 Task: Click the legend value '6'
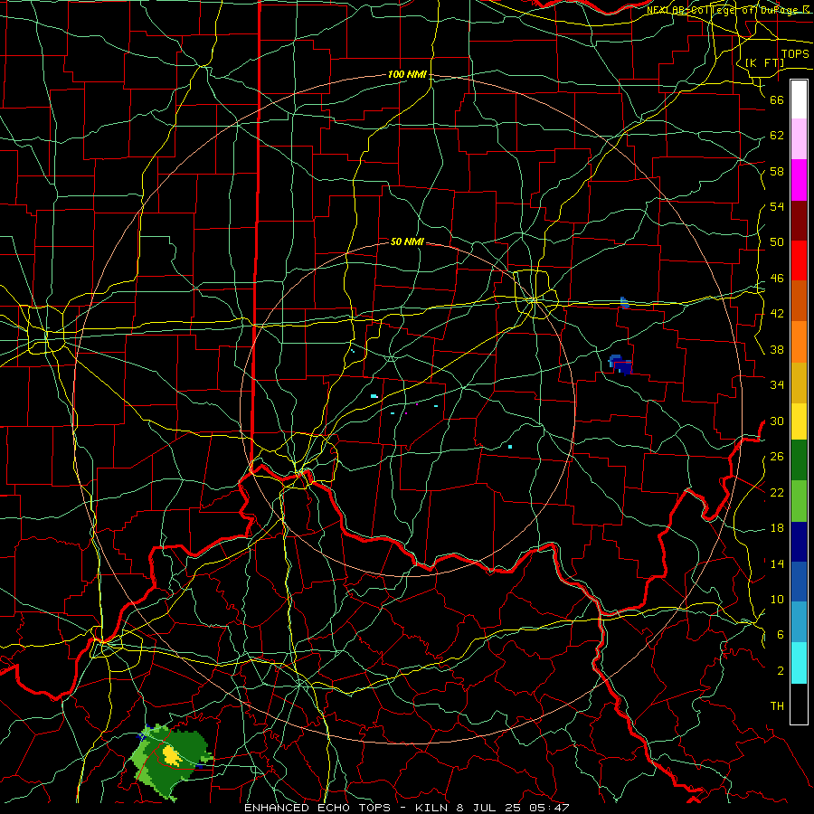click(780, 635)
